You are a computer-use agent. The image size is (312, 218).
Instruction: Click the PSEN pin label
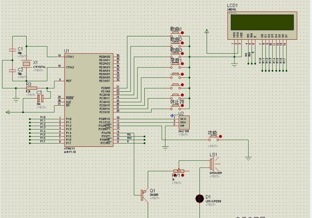(70, 99)
